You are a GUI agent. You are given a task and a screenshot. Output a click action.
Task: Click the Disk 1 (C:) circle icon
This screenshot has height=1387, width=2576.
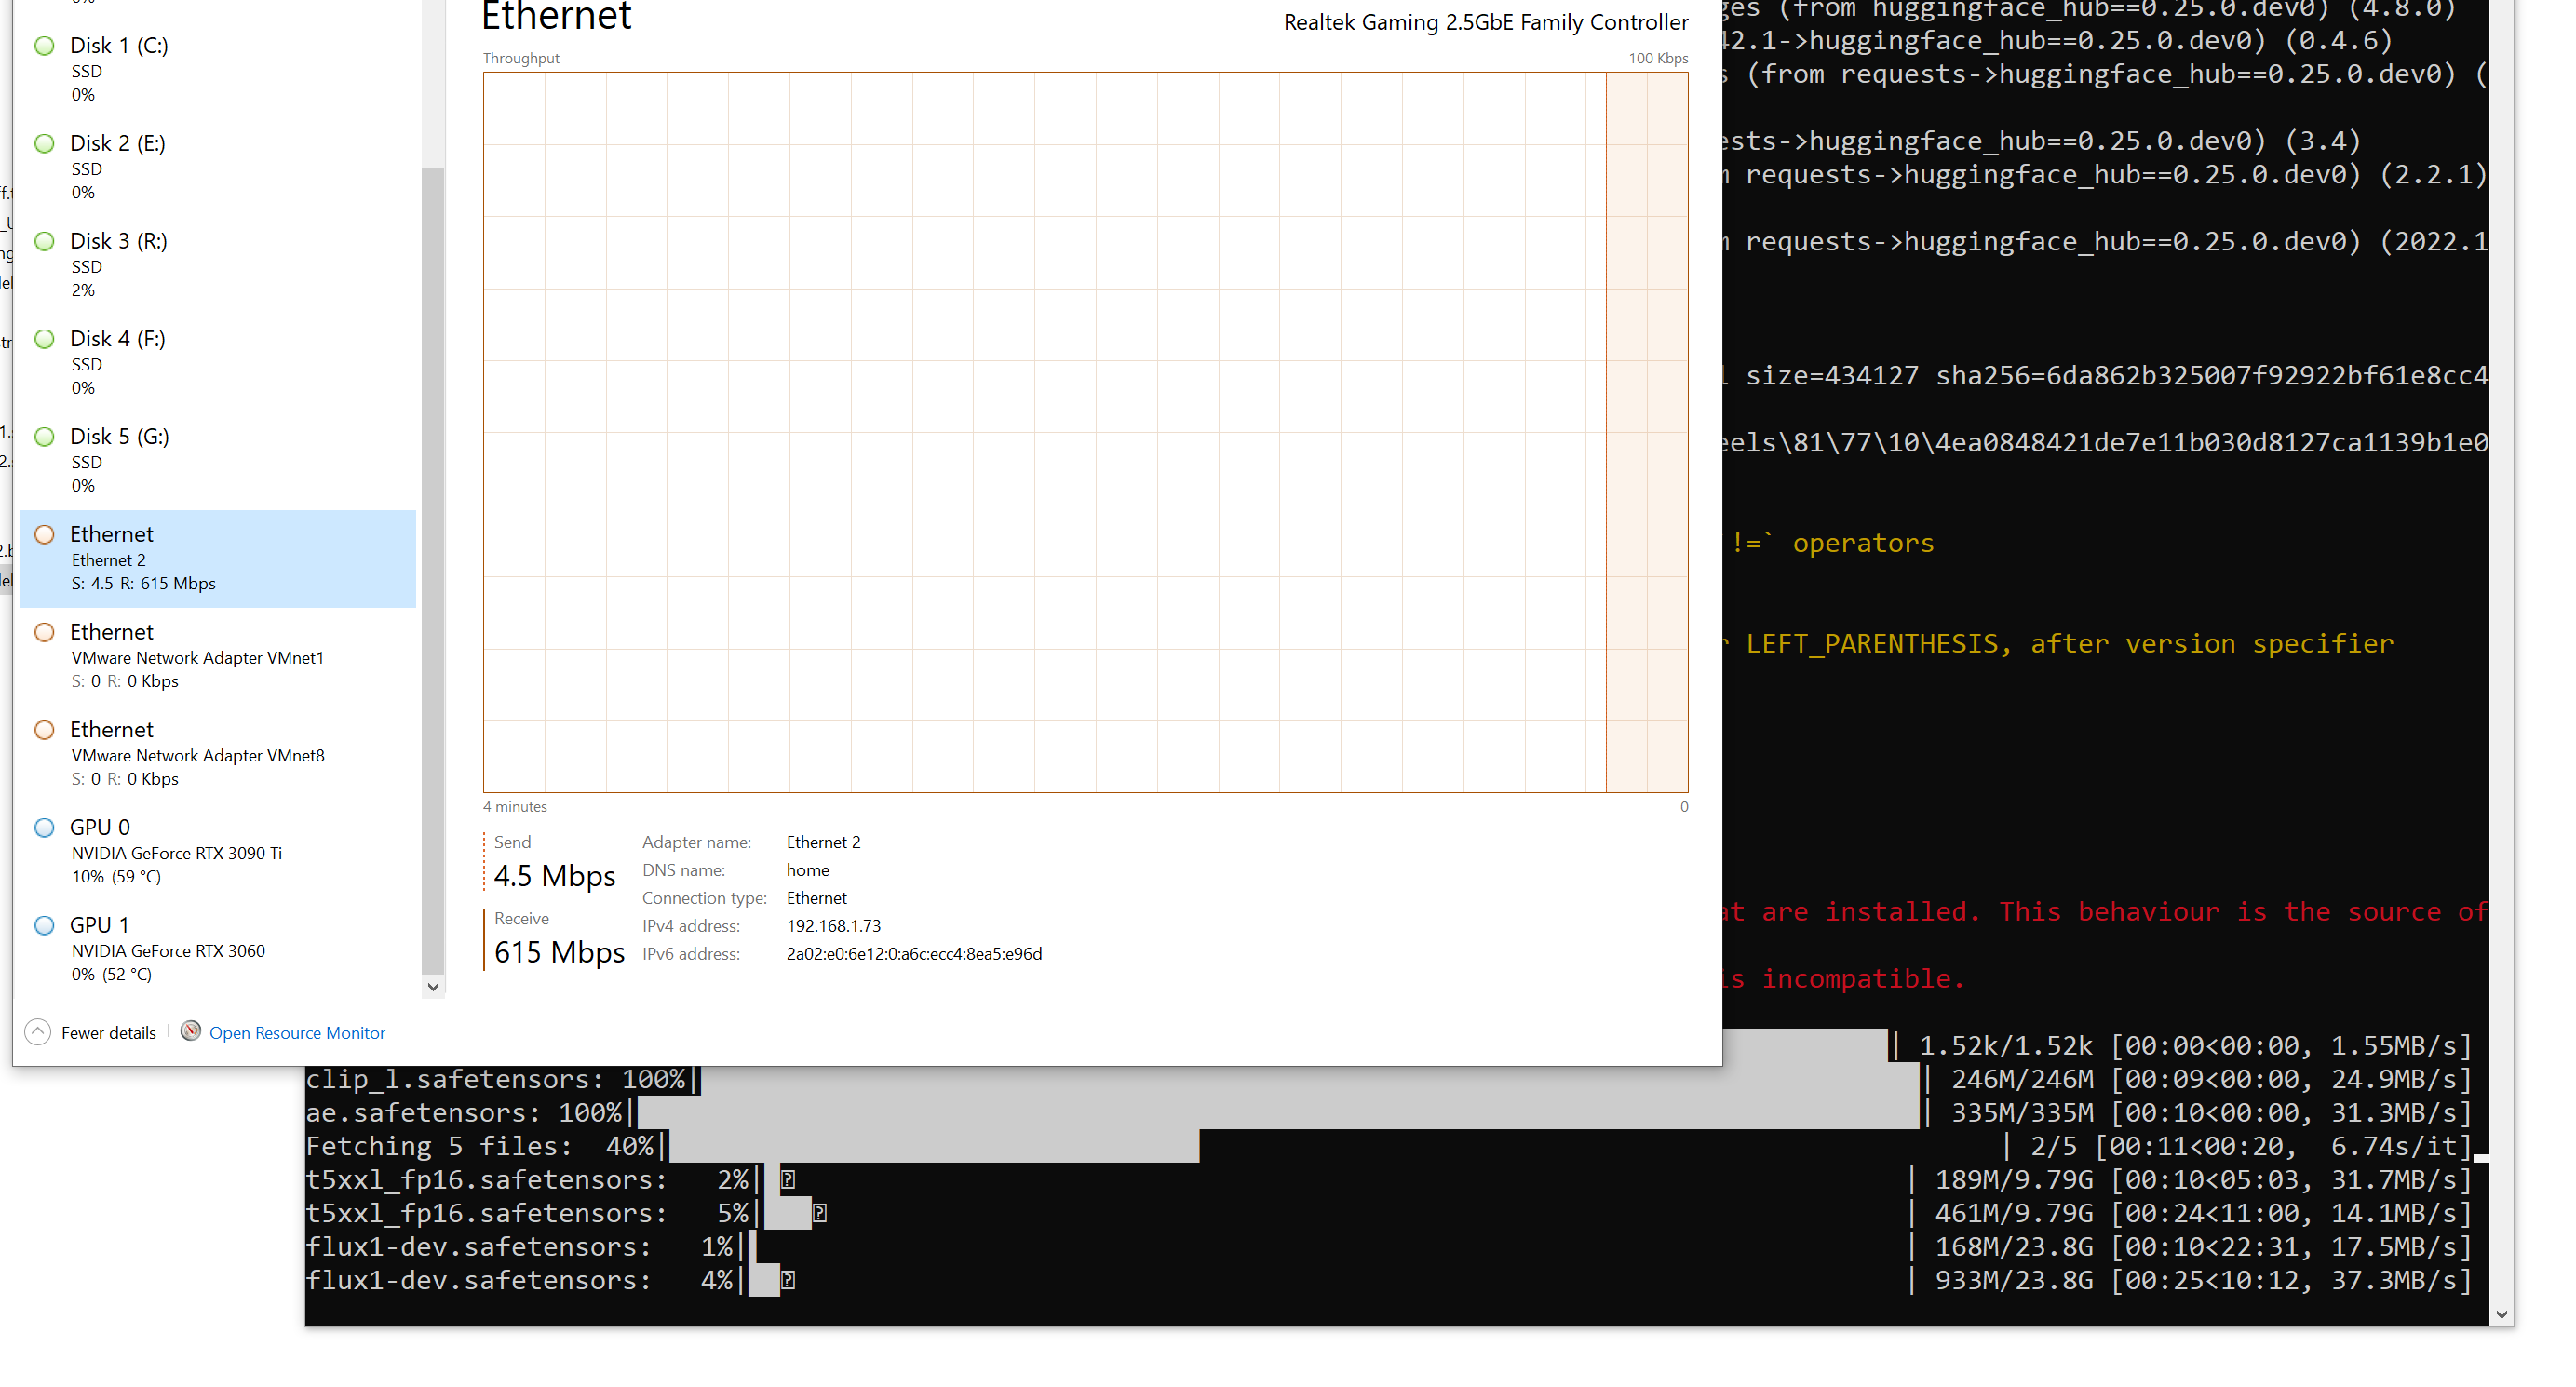[x=44, y=46]
